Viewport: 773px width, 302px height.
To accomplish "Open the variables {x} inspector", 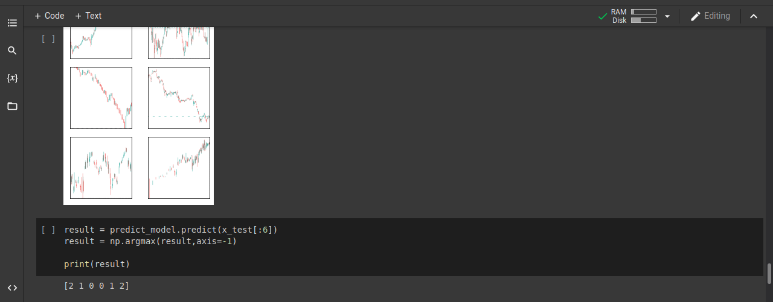I will 12,78.
